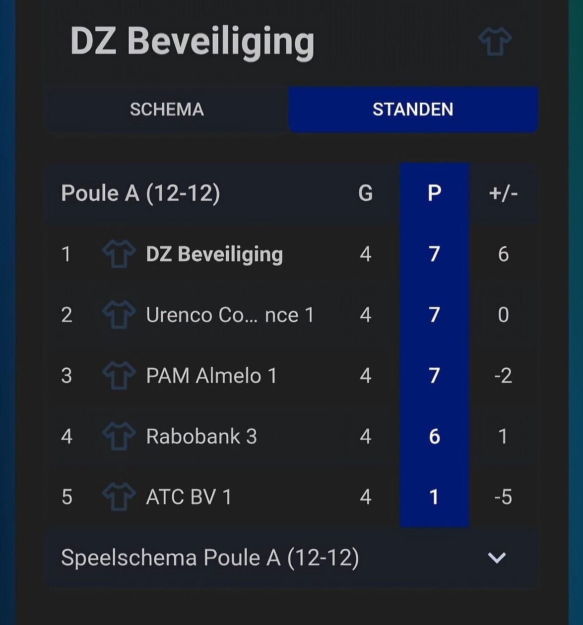
Task: Click the G games column header
Action: click(x=366, y=193)
